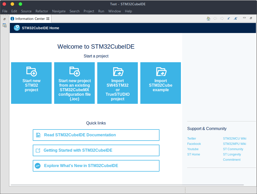Screen dimensions: 257x194
Task: Open Read STM32CubeIDE Documentation link
Action: 96,135
